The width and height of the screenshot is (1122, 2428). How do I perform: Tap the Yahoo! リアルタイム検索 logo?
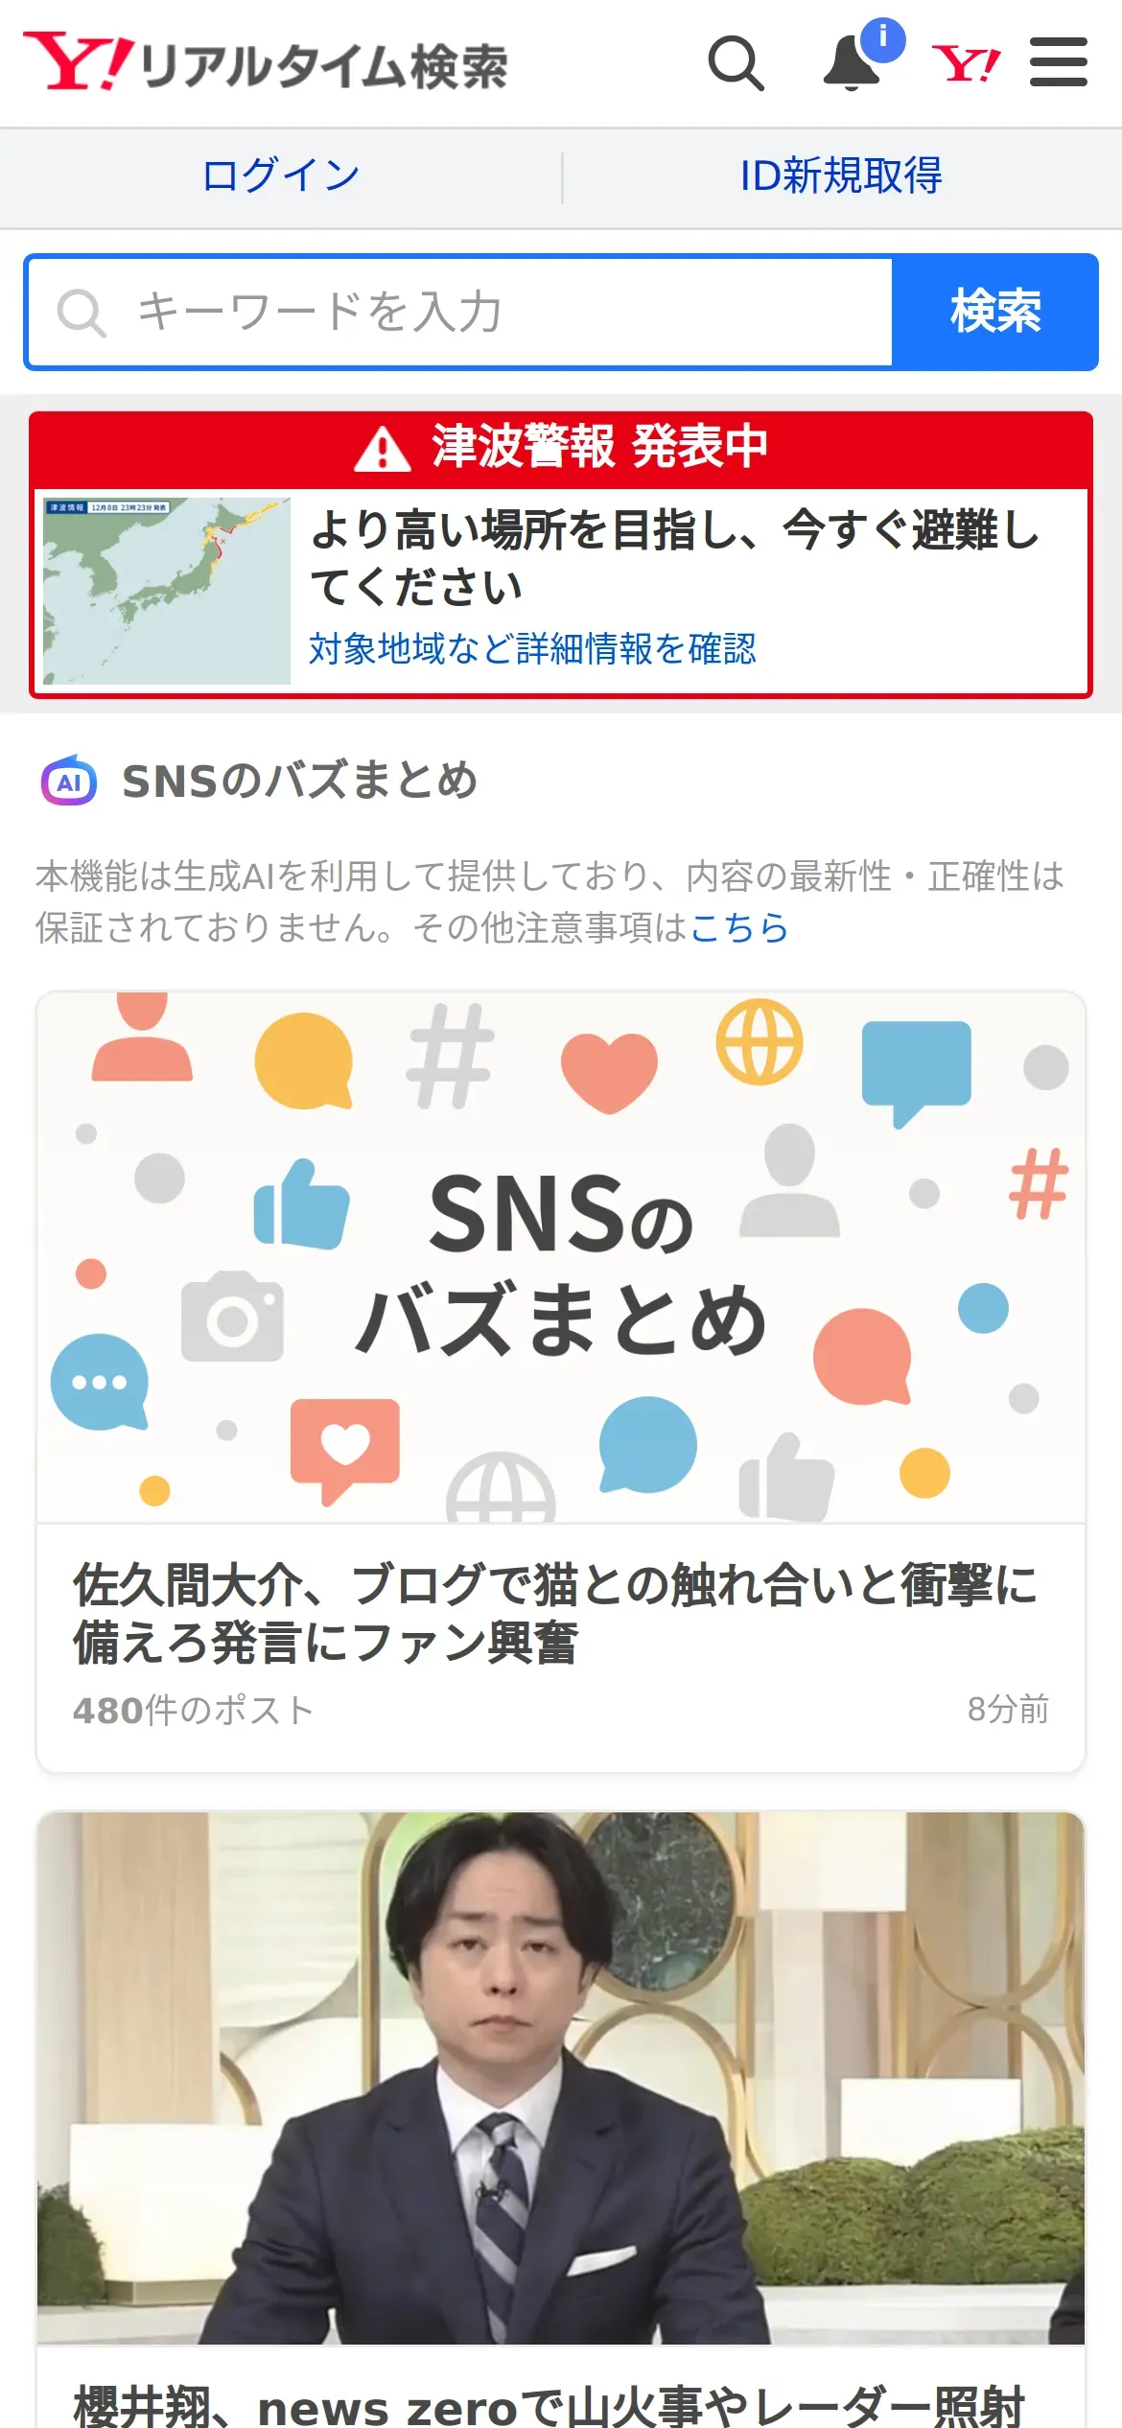(266, 62)
